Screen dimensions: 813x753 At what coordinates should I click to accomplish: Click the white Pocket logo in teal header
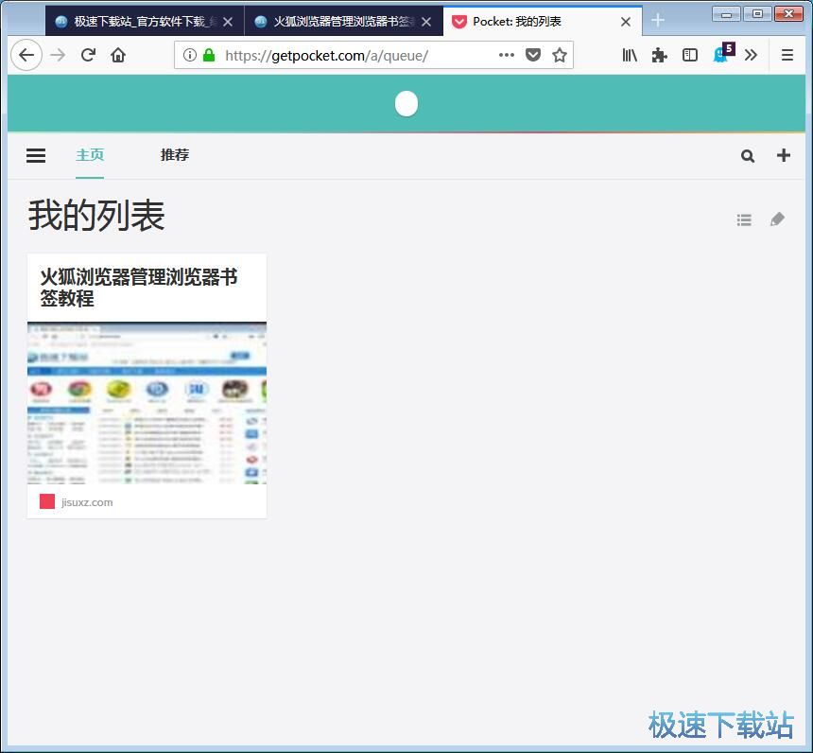[406, 104]
